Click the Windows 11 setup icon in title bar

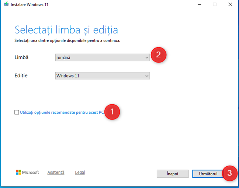pyautogui.click(x=6, y=4)
